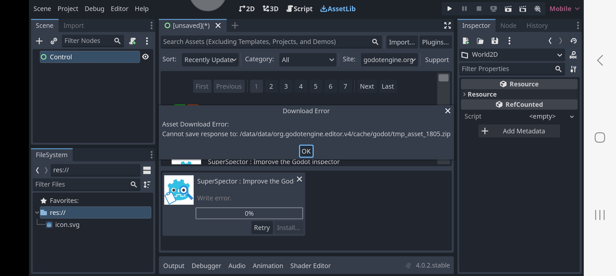Open extra tool options with wrench icon
Image resolution: width=616 pixels, height=276 pixels.
pyautogui.click(x=573, y=69)
